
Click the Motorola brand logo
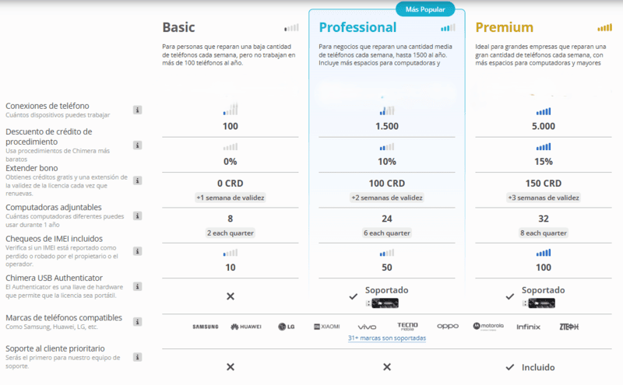[x=488, y=327]
